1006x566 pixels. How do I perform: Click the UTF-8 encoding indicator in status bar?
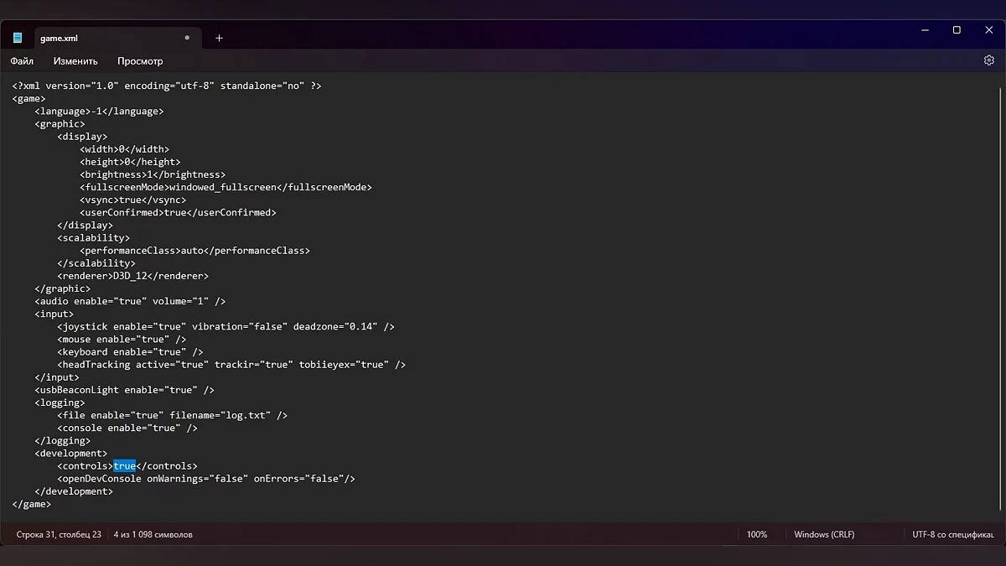coord(953,534)
